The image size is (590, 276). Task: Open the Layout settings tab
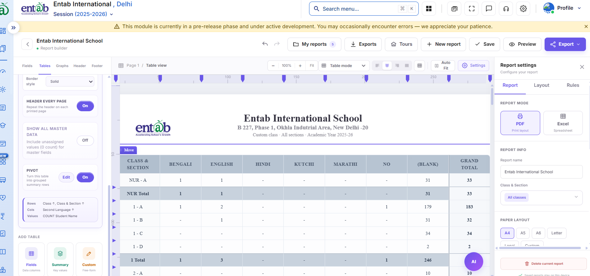pyautogui.click(x=541, y=85)
